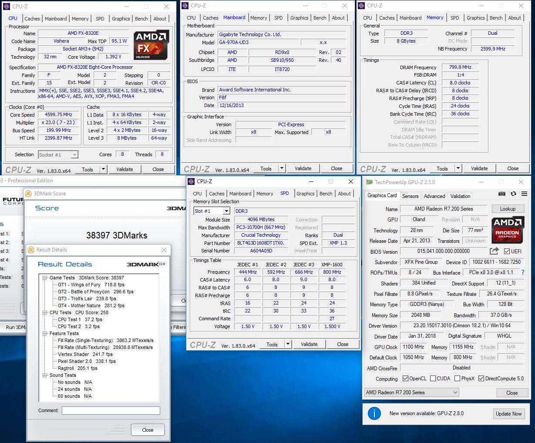
Task: Click the AMD FX Unlocked logo
Action: (151, 45)
